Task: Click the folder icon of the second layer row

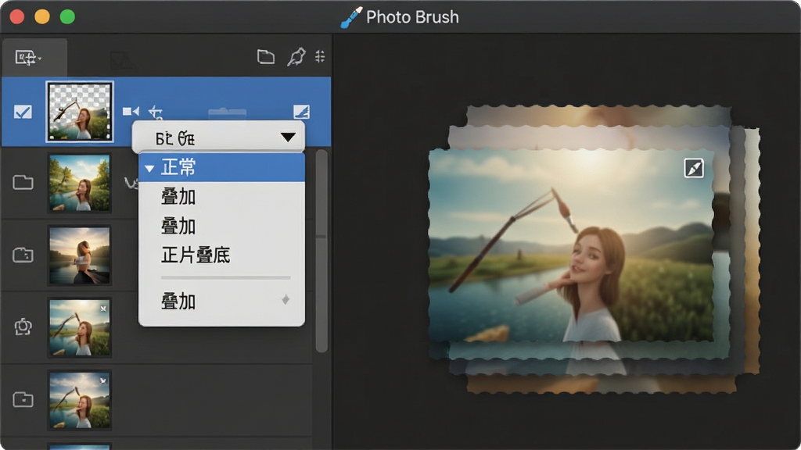Action: click(23, 182)
